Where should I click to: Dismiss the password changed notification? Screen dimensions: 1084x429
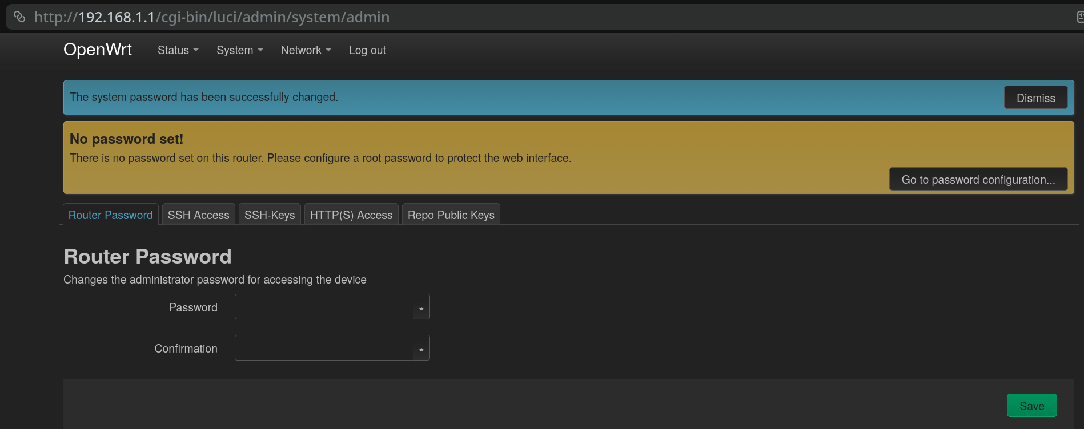(1035, 98)
